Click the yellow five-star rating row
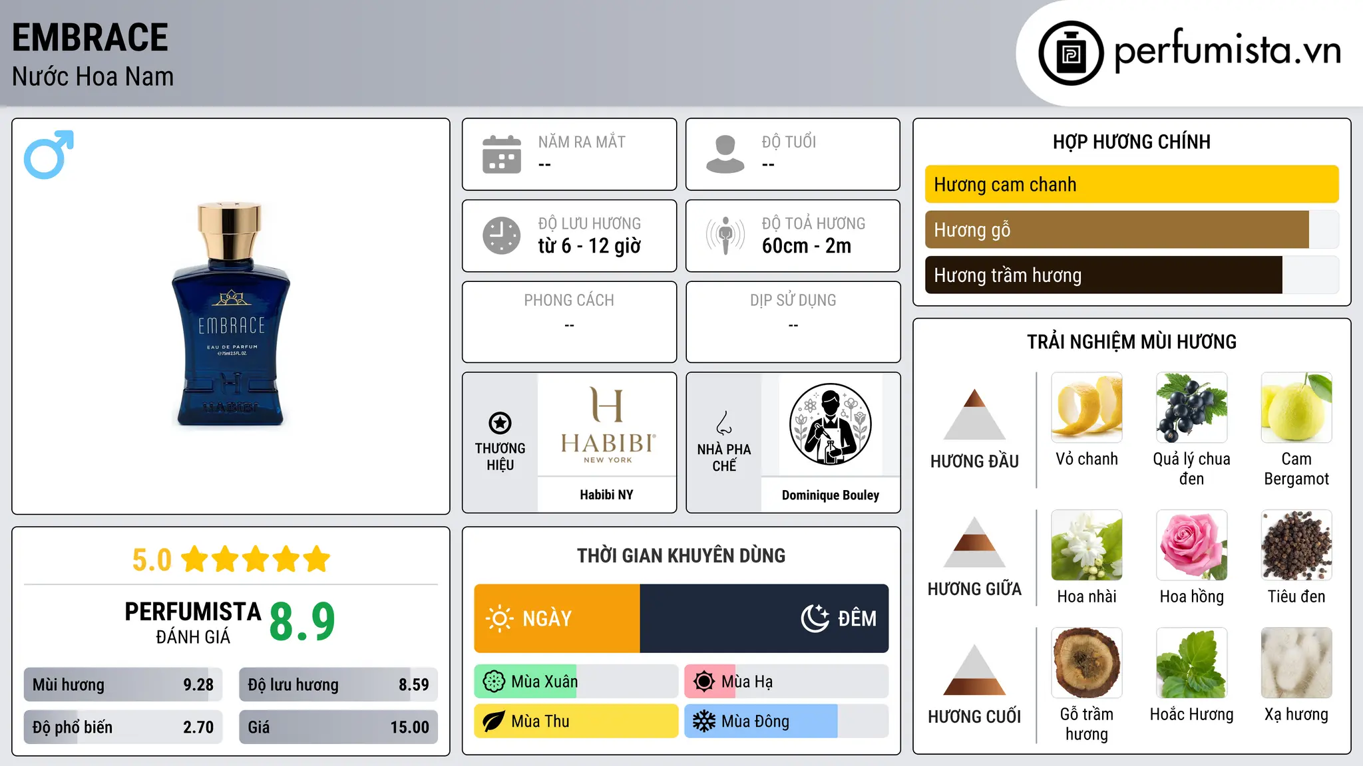This screenshot has height=766, width=1363. click(x=256, y=559)
